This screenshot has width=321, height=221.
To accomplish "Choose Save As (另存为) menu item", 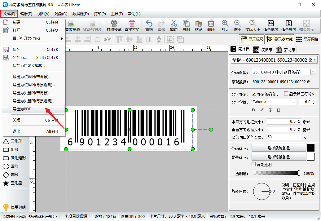I will click(33, 58).
